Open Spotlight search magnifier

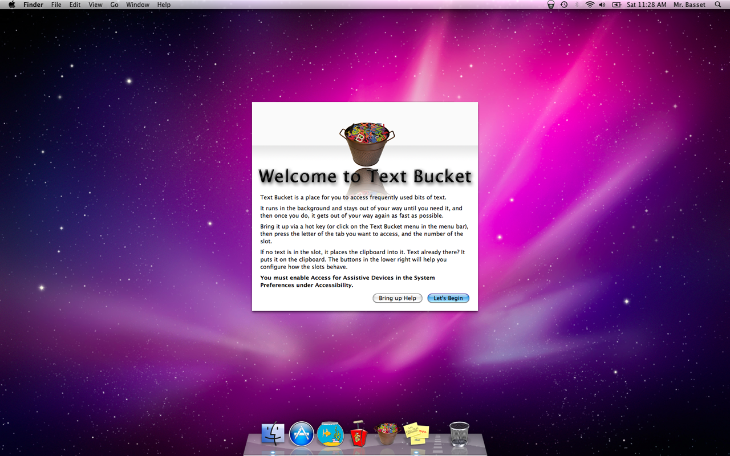pos(717,5)
